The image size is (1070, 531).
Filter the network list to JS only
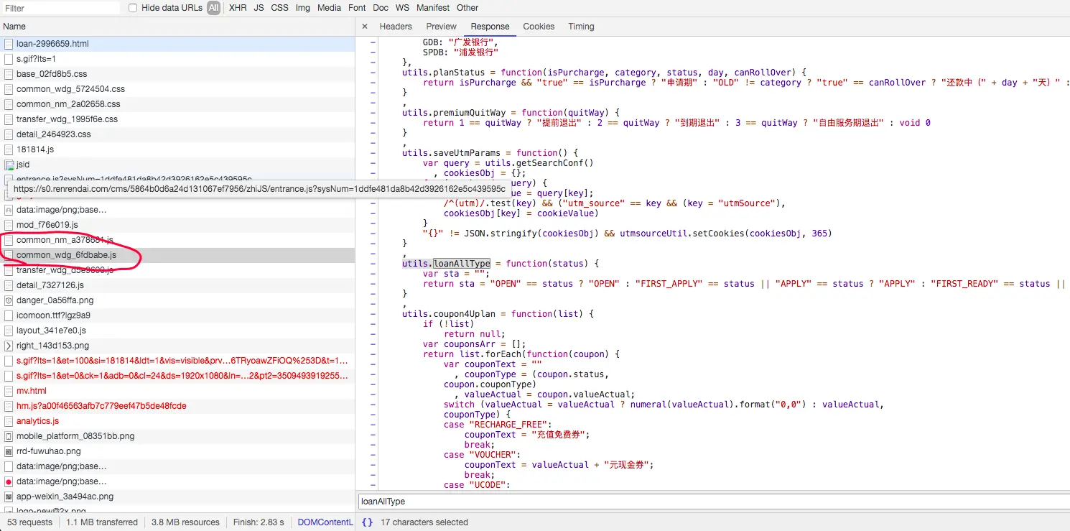259,8
